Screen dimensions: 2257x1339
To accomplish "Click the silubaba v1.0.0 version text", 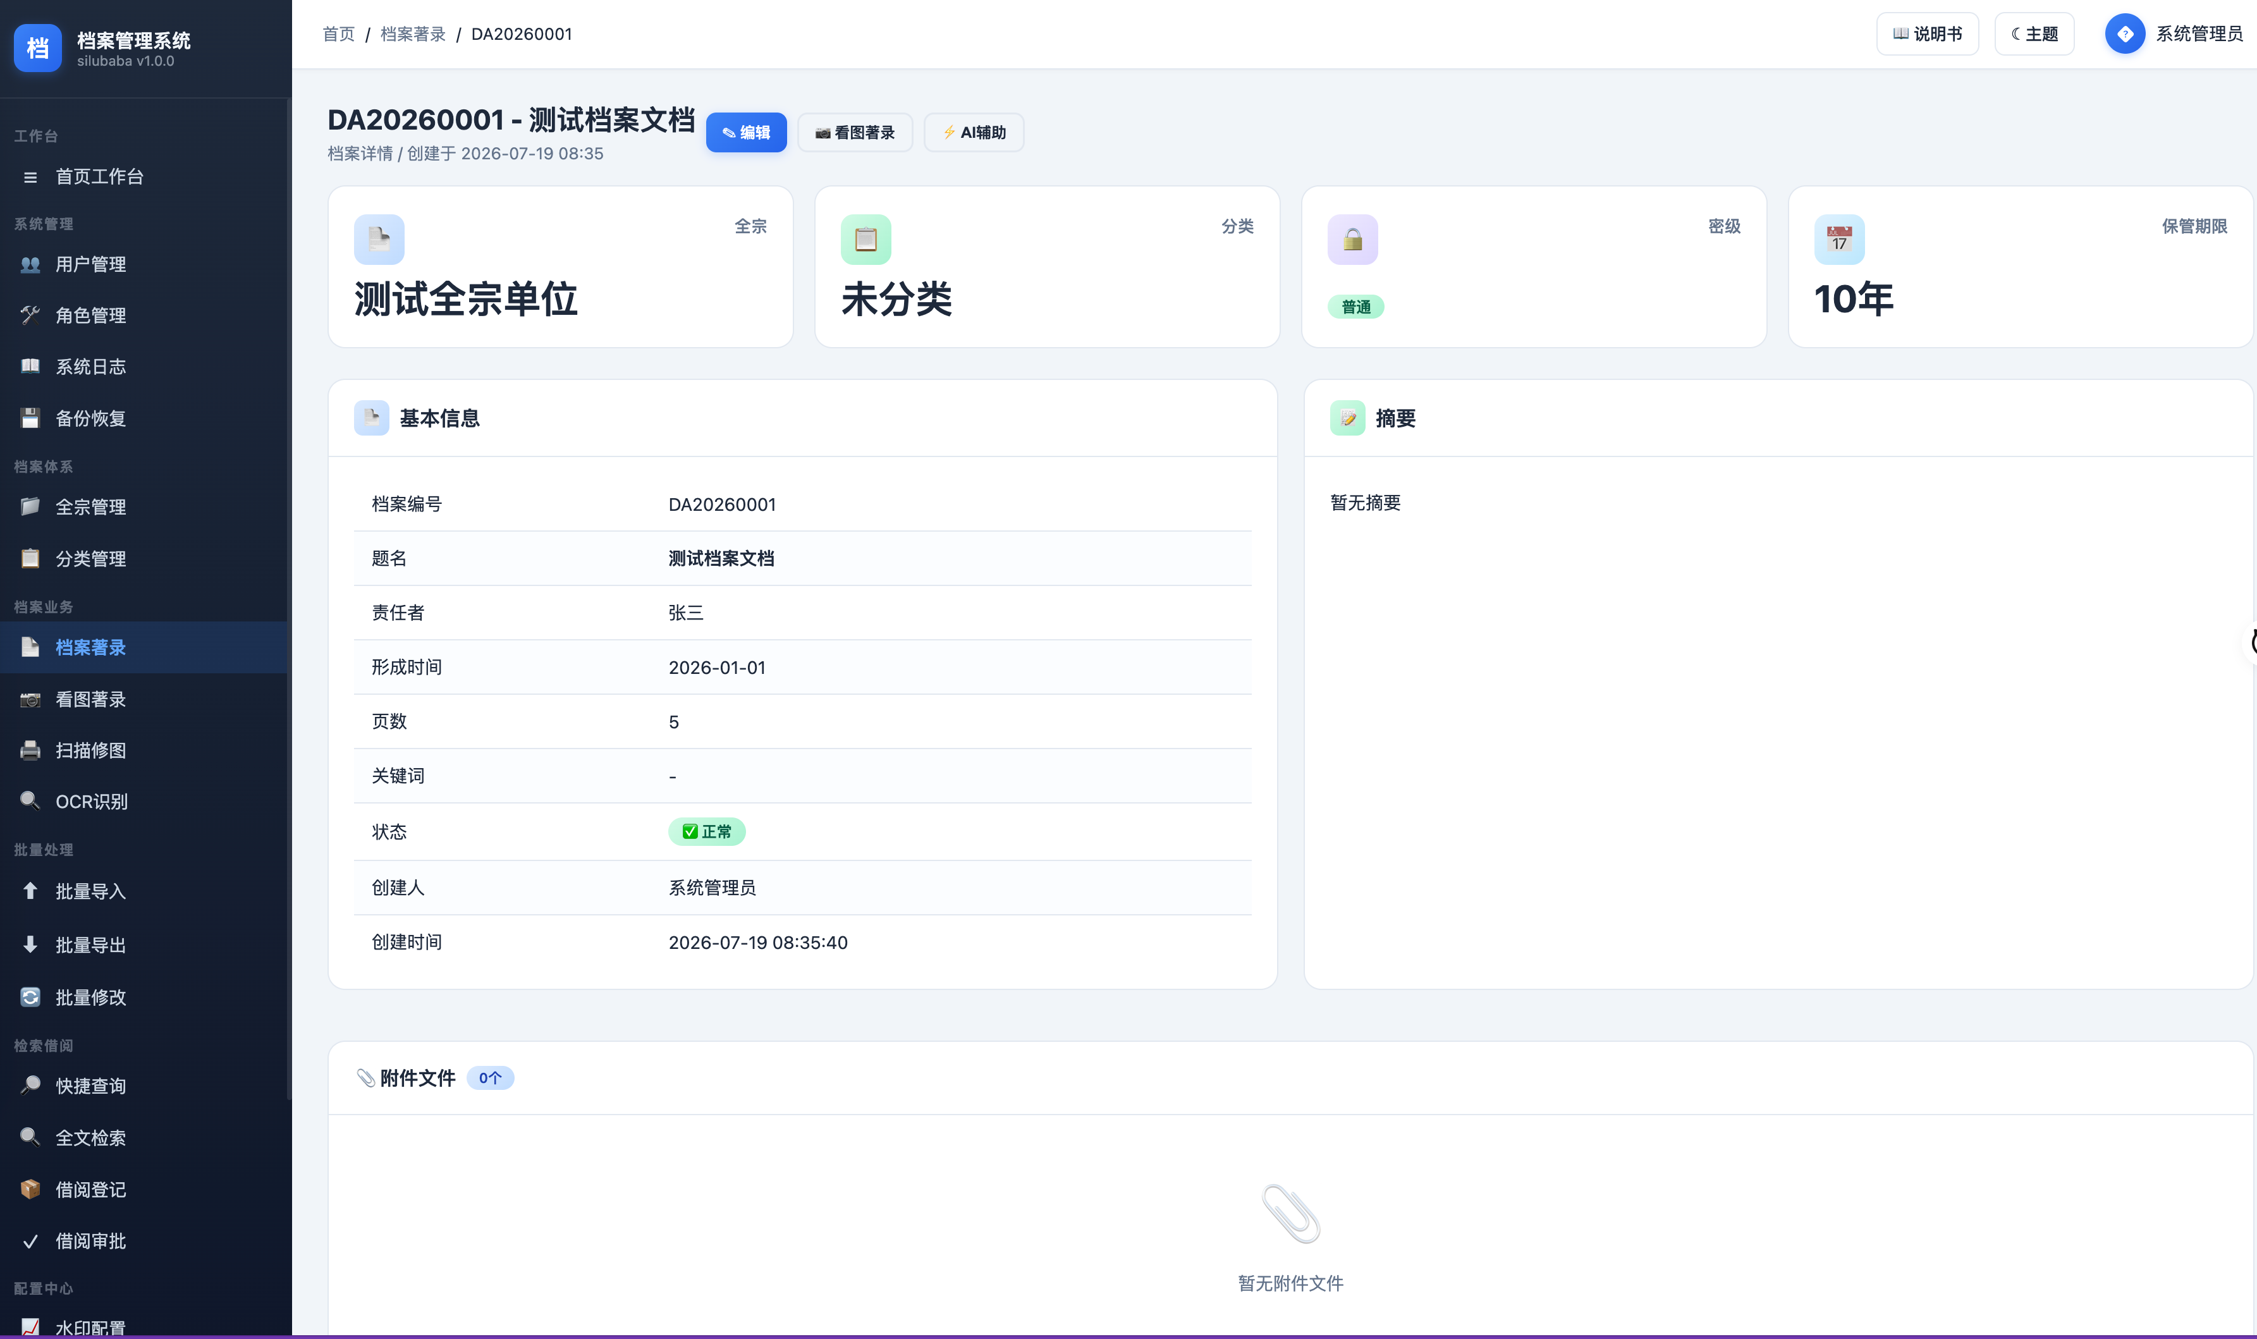I will point(125,61).
